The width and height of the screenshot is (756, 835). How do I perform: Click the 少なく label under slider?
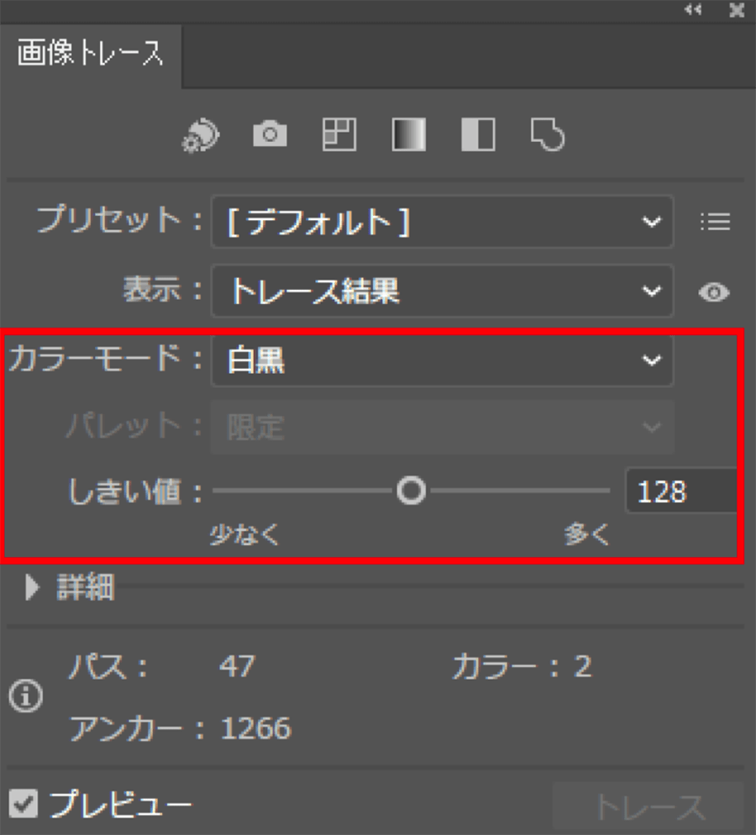[244, 534]
